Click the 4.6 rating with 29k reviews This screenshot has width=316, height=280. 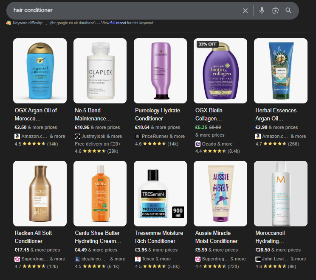point(96,151)
